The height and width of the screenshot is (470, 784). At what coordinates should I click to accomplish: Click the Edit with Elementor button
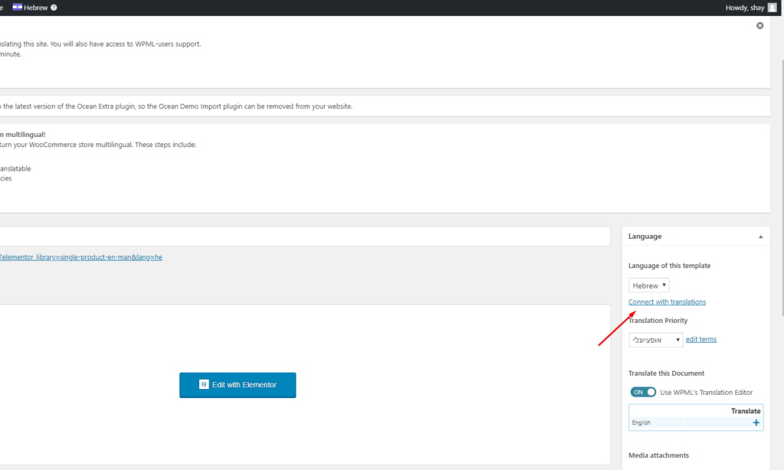(x=237, y=385)
